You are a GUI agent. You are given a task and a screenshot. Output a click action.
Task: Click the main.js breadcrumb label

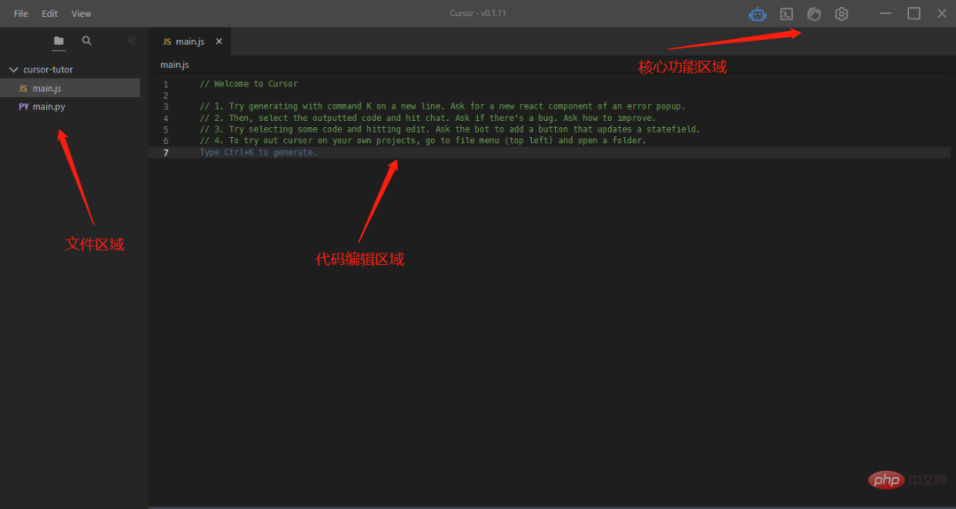[x=174, y=65]
